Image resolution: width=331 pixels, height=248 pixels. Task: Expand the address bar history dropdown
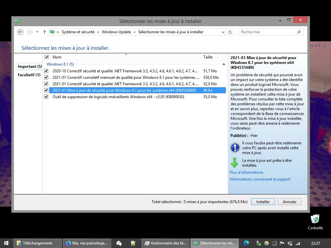223,32
